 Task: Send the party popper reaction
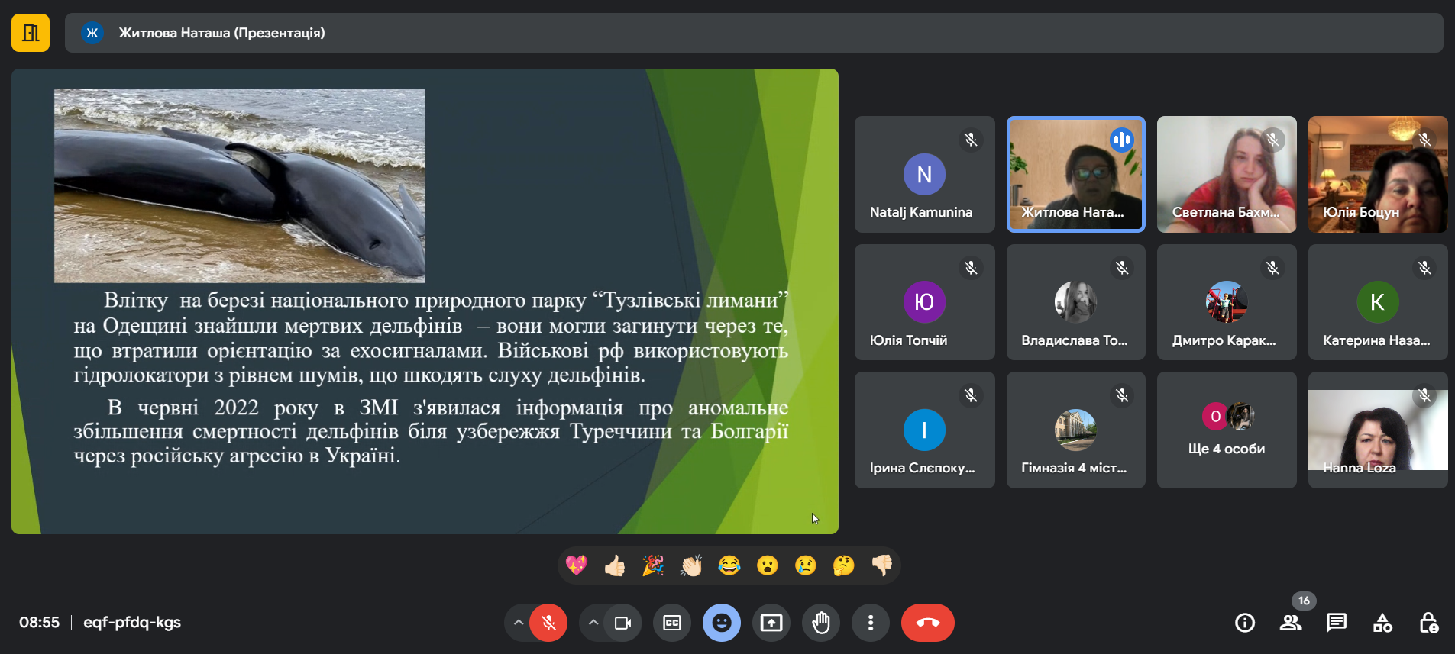[x=653, y=565]
